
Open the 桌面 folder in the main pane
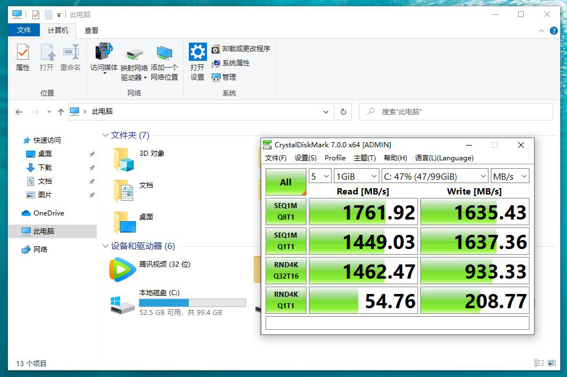[125, 222]
